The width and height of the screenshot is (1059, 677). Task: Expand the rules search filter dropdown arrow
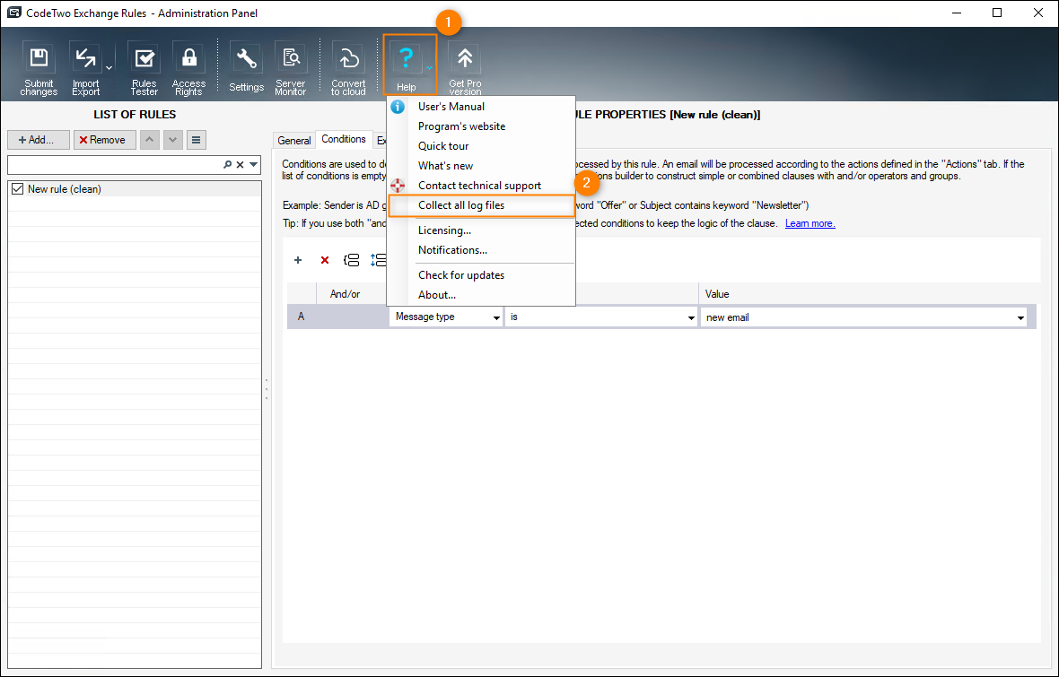pyautogui.click(x=253, y=165)
